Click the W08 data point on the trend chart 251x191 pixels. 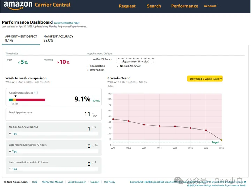(113, 119)
